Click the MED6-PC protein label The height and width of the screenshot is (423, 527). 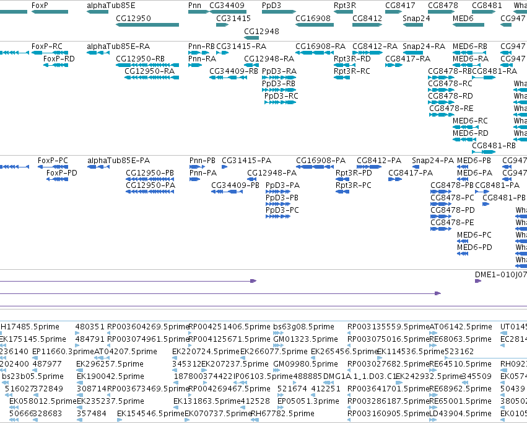tap(474, 234)
